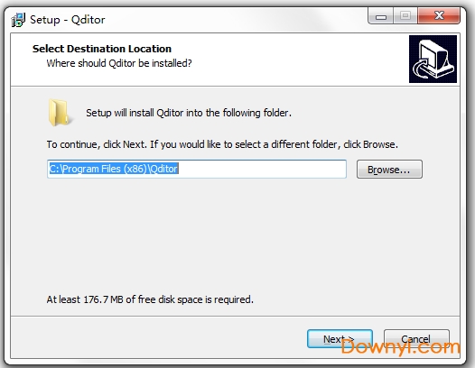The image size is (475, 368).
Task: Click the "To continue, click Next" instruction text
Action: [222, 144]
